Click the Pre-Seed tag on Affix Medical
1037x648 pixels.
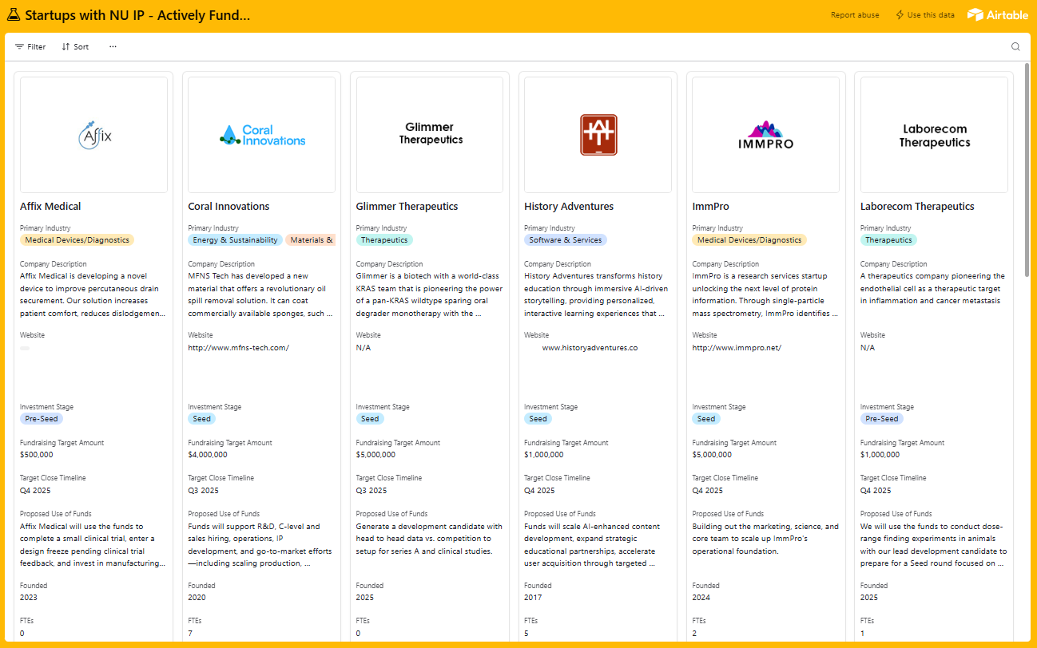[42, 419]
